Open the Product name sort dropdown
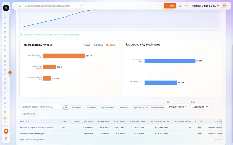Image resolution: width=233 pixels, height=145 pixels. point(178,107)
